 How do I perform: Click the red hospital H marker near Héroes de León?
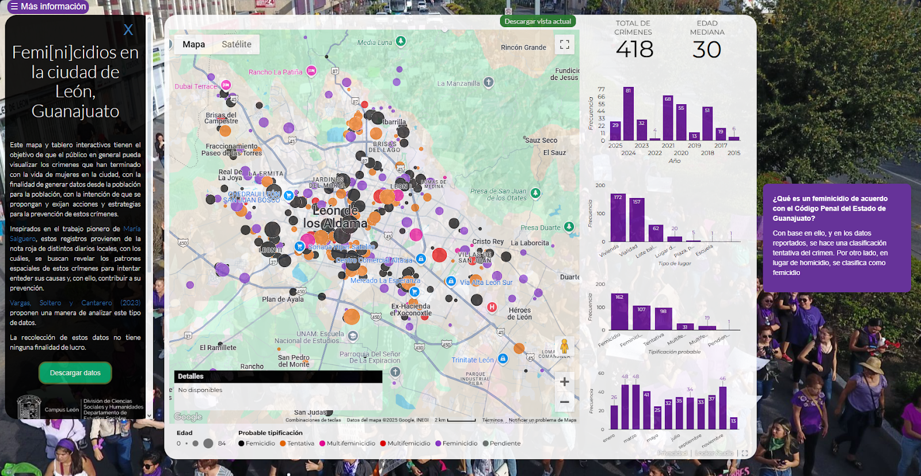tap(492, 307)
